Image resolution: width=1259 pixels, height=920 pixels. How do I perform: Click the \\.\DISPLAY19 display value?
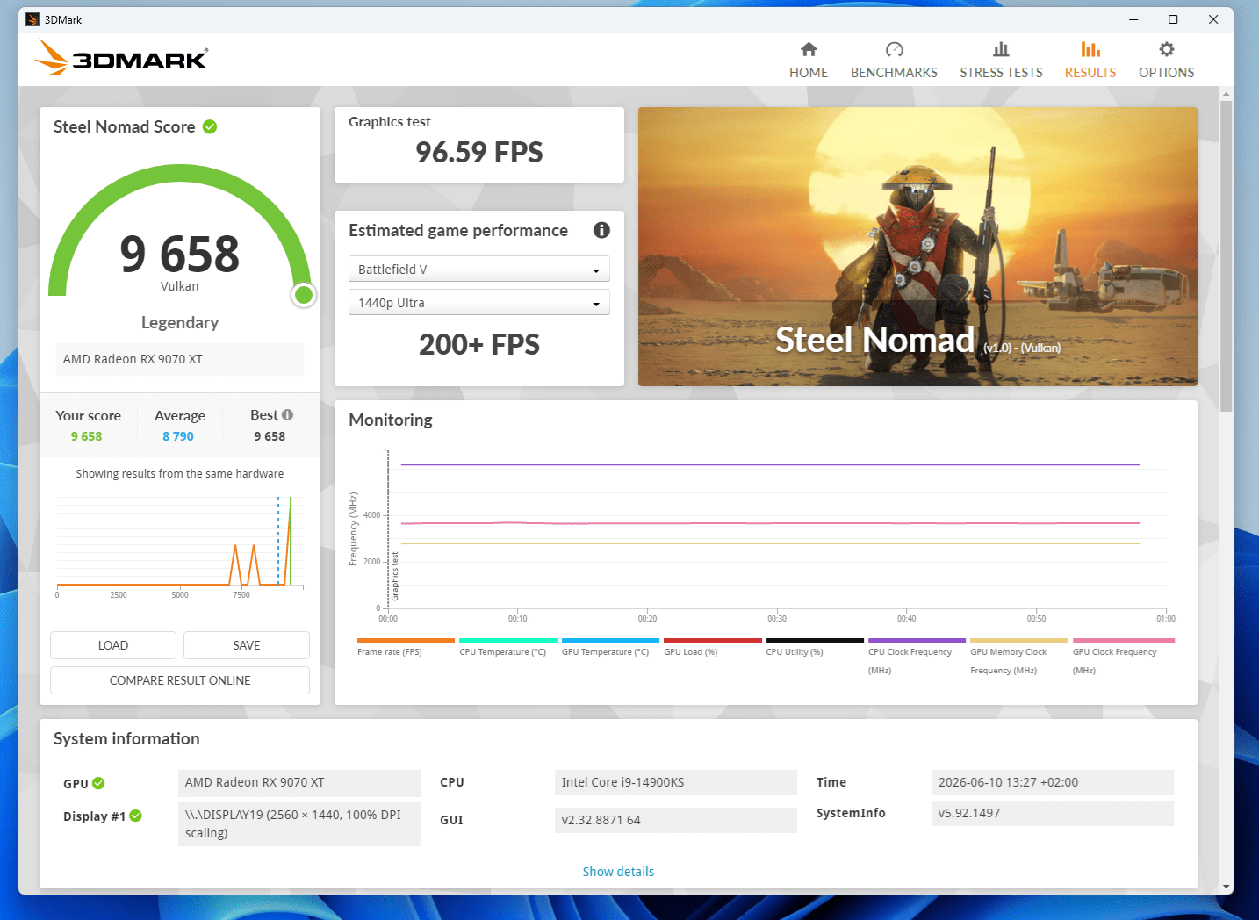pos(299,824)
